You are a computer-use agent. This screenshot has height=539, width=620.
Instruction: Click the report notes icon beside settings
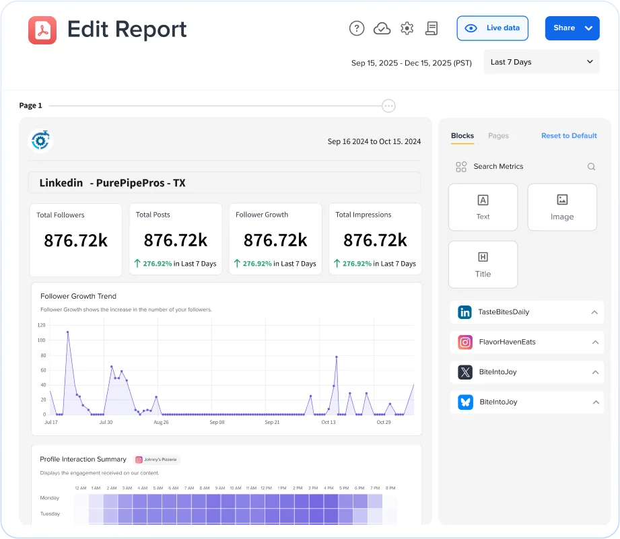coord(432,28)
